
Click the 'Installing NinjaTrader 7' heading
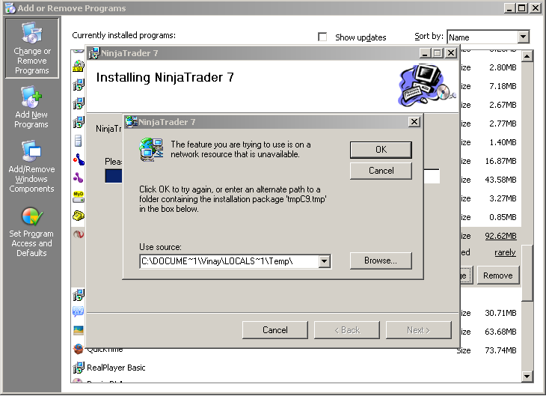pos(165,77)
